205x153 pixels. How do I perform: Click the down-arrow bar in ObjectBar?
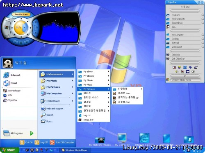(x=185, y=76)
